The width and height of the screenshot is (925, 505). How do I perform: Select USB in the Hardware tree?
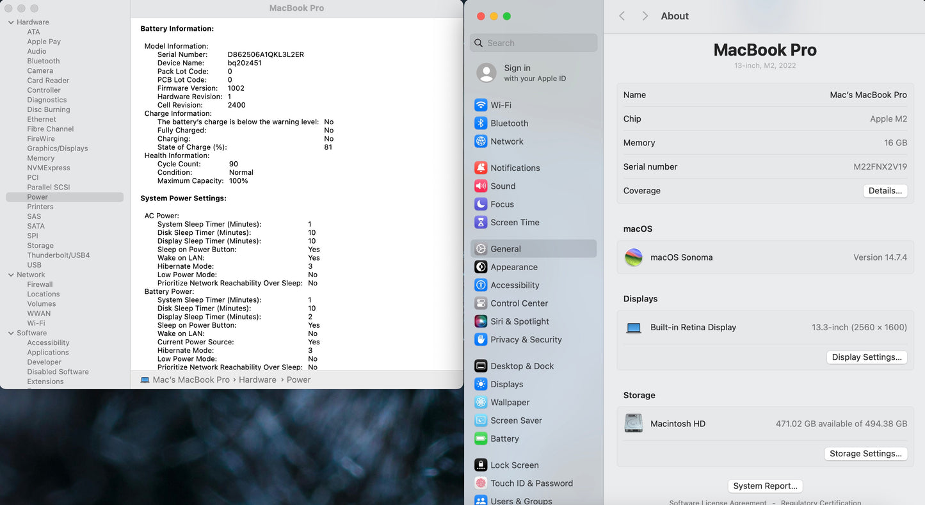[35, 265]
